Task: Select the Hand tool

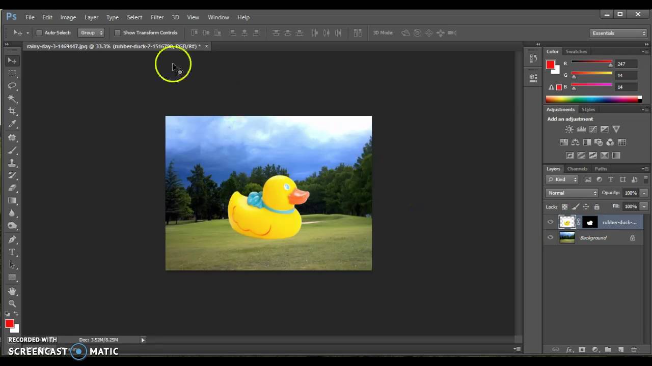Action: [x=12, y=291]
